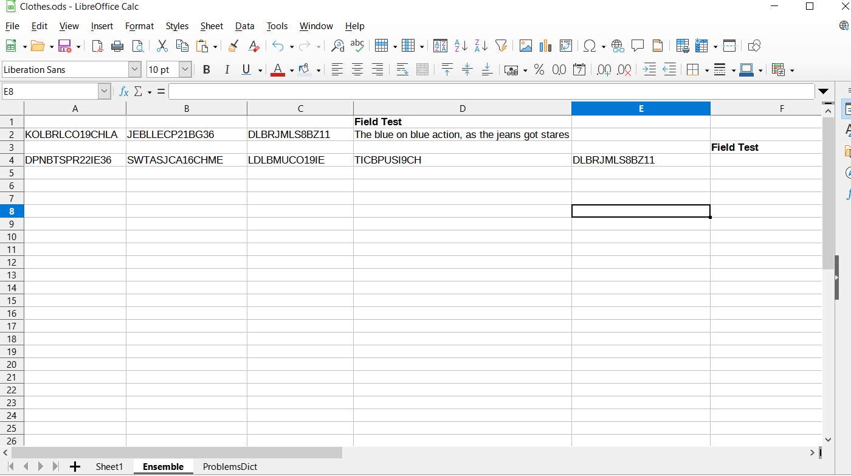Insert an image into the sheet
The width and height of the screenshot is (851, 476).
[526, 46]
